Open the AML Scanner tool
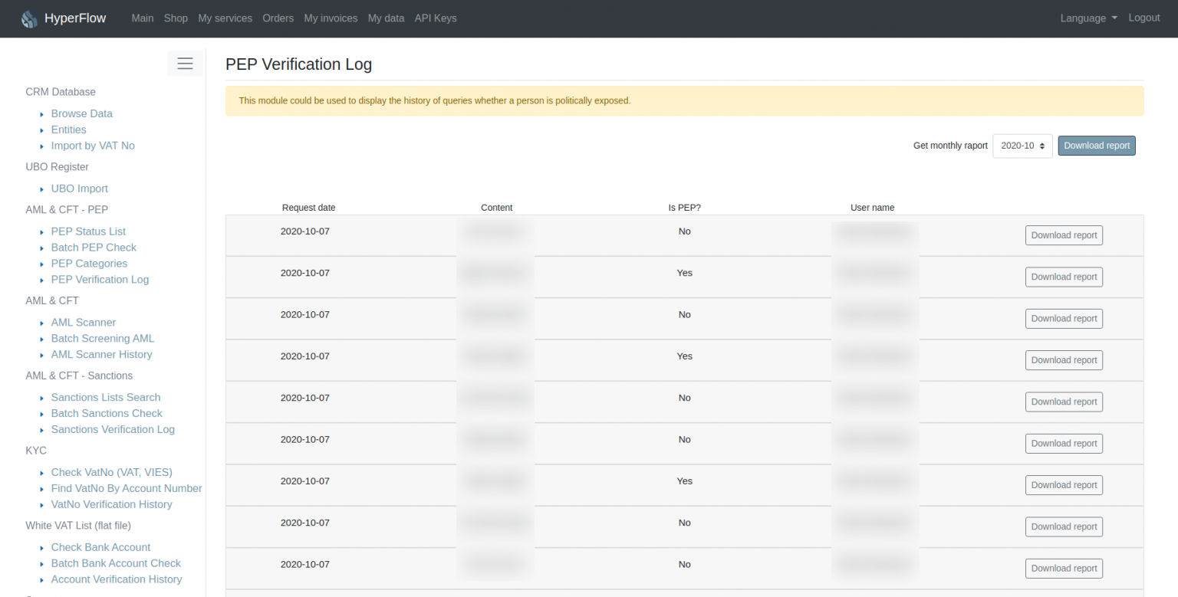Screen dimensions: 1178x597 pos(83,322)
